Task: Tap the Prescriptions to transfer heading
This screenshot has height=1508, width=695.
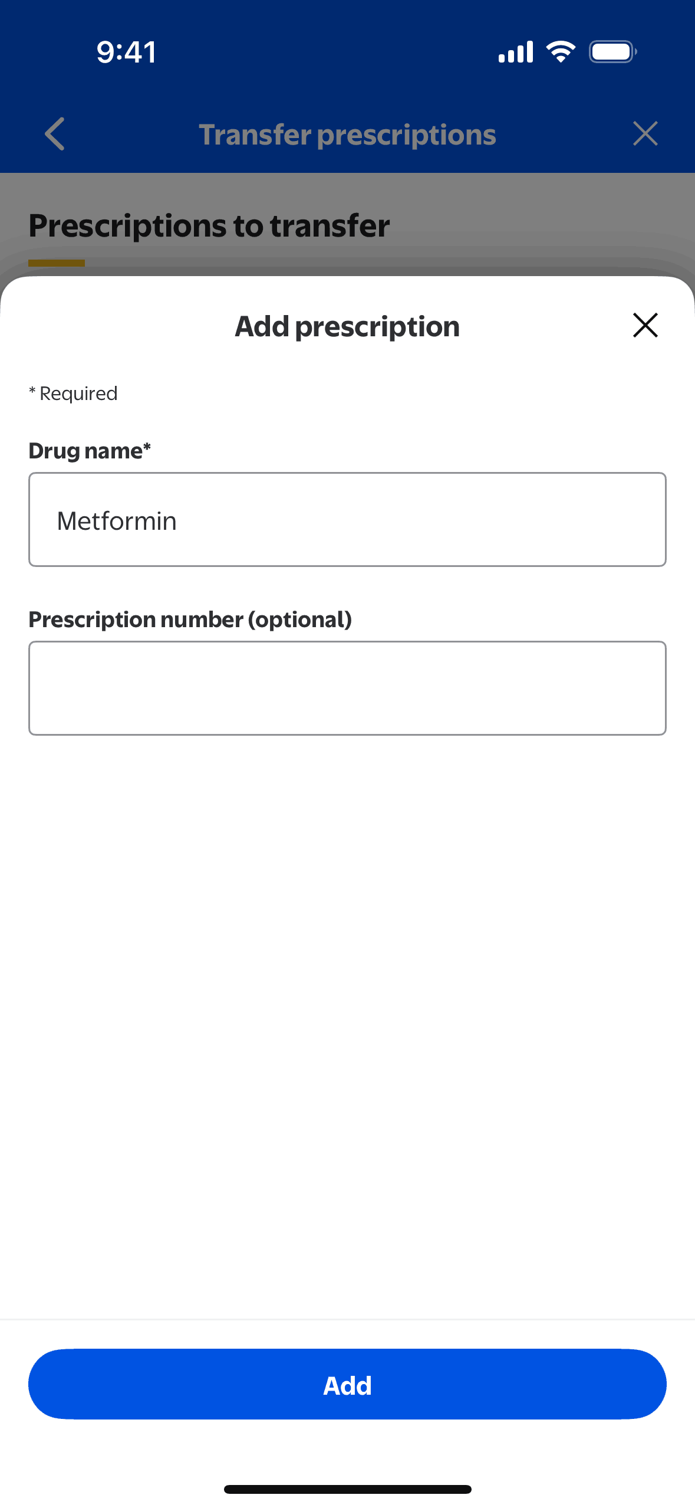Action: pos(209,225)
